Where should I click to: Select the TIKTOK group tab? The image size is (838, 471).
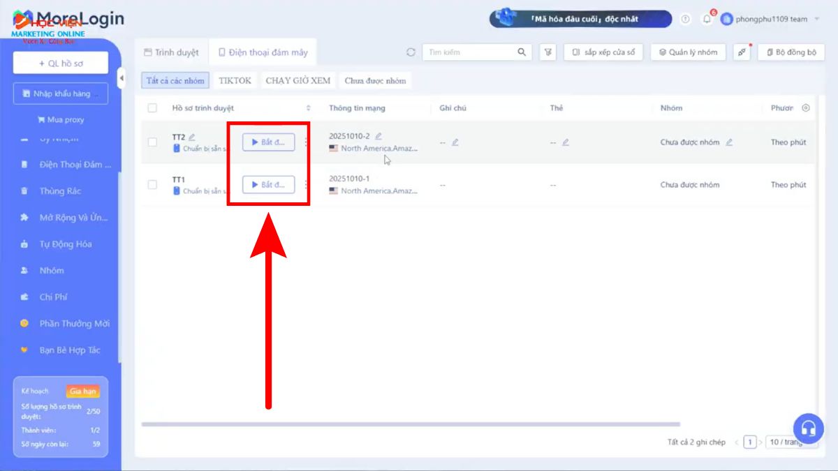pos(235,80)
